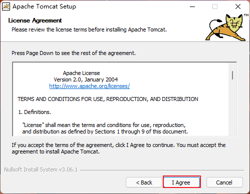Click the Apache Tomcat cat logo
The width and height of the screenshot is (250, 194).
[225, 27]
